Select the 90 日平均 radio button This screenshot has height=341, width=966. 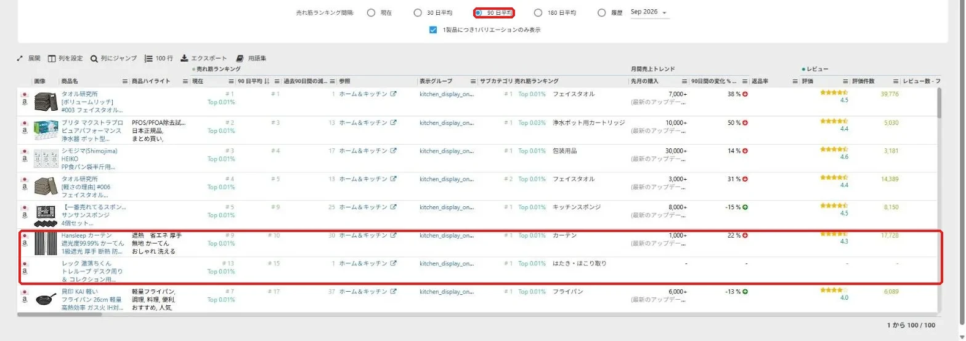pyautogui.click(x=478, y=13)
